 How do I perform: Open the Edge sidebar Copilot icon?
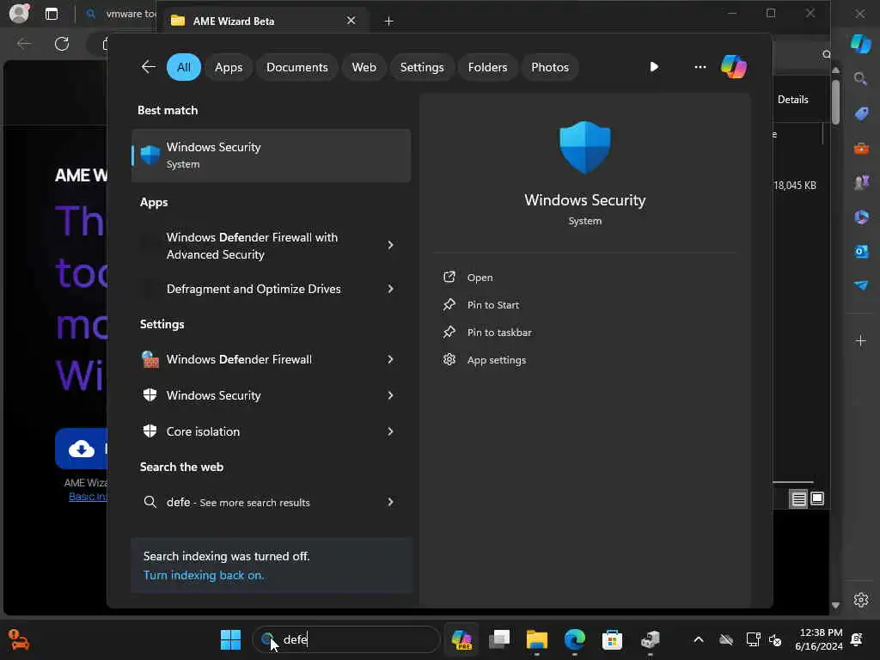click(x=860, y=43)
